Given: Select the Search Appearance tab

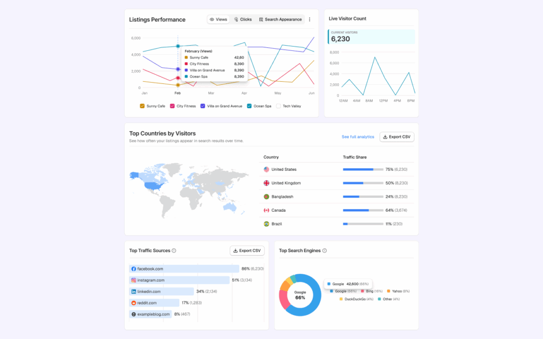Looking at the screenshot, I should coord(280,20).
